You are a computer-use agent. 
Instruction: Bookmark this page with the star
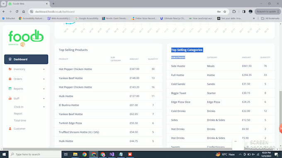pos(225,12)
